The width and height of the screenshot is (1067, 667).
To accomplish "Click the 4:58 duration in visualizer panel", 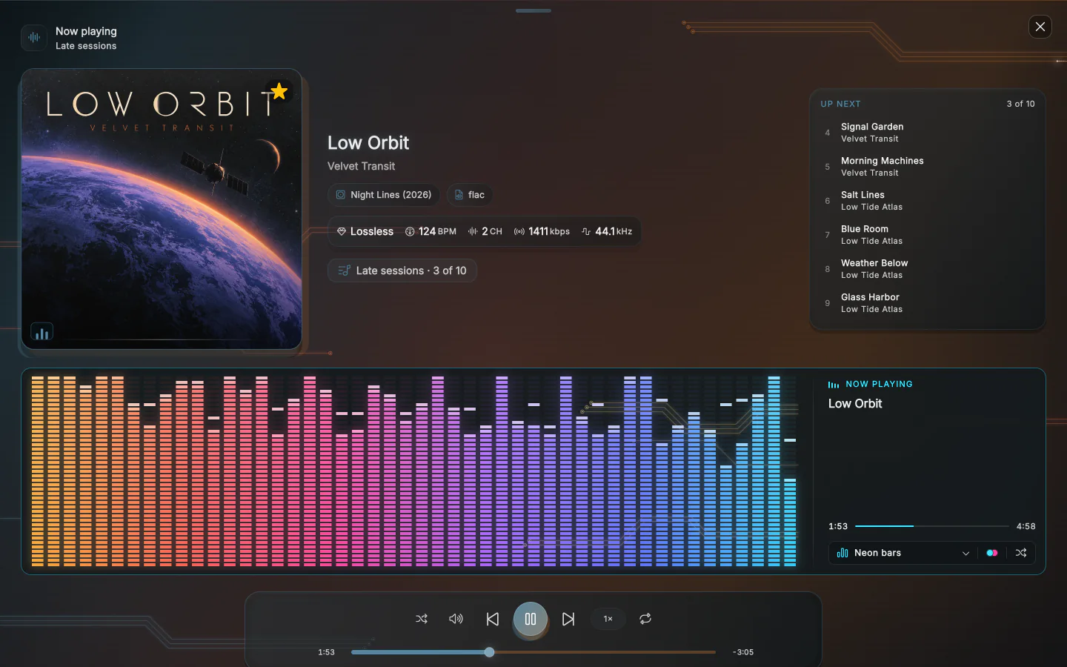I will pos(1026,526).
